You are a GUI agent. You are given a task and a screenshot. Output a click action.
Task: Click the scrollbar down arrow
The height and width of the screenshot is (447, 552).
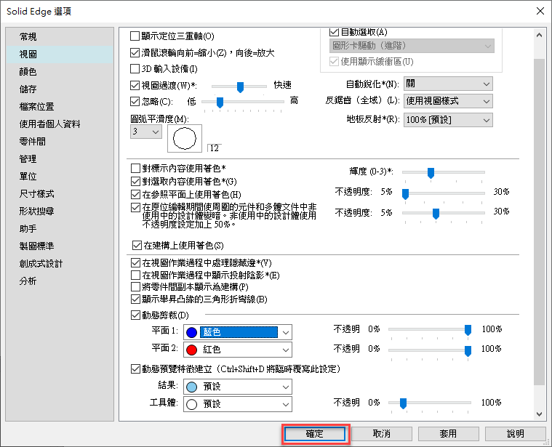pyautogui.click(x=540, y=414)
